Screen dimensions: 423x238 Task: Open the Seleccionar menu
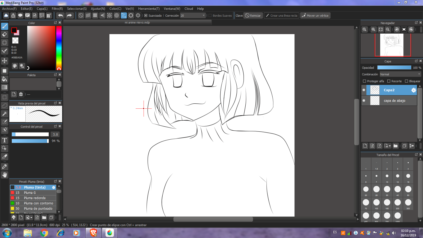(x=77, y=9)
